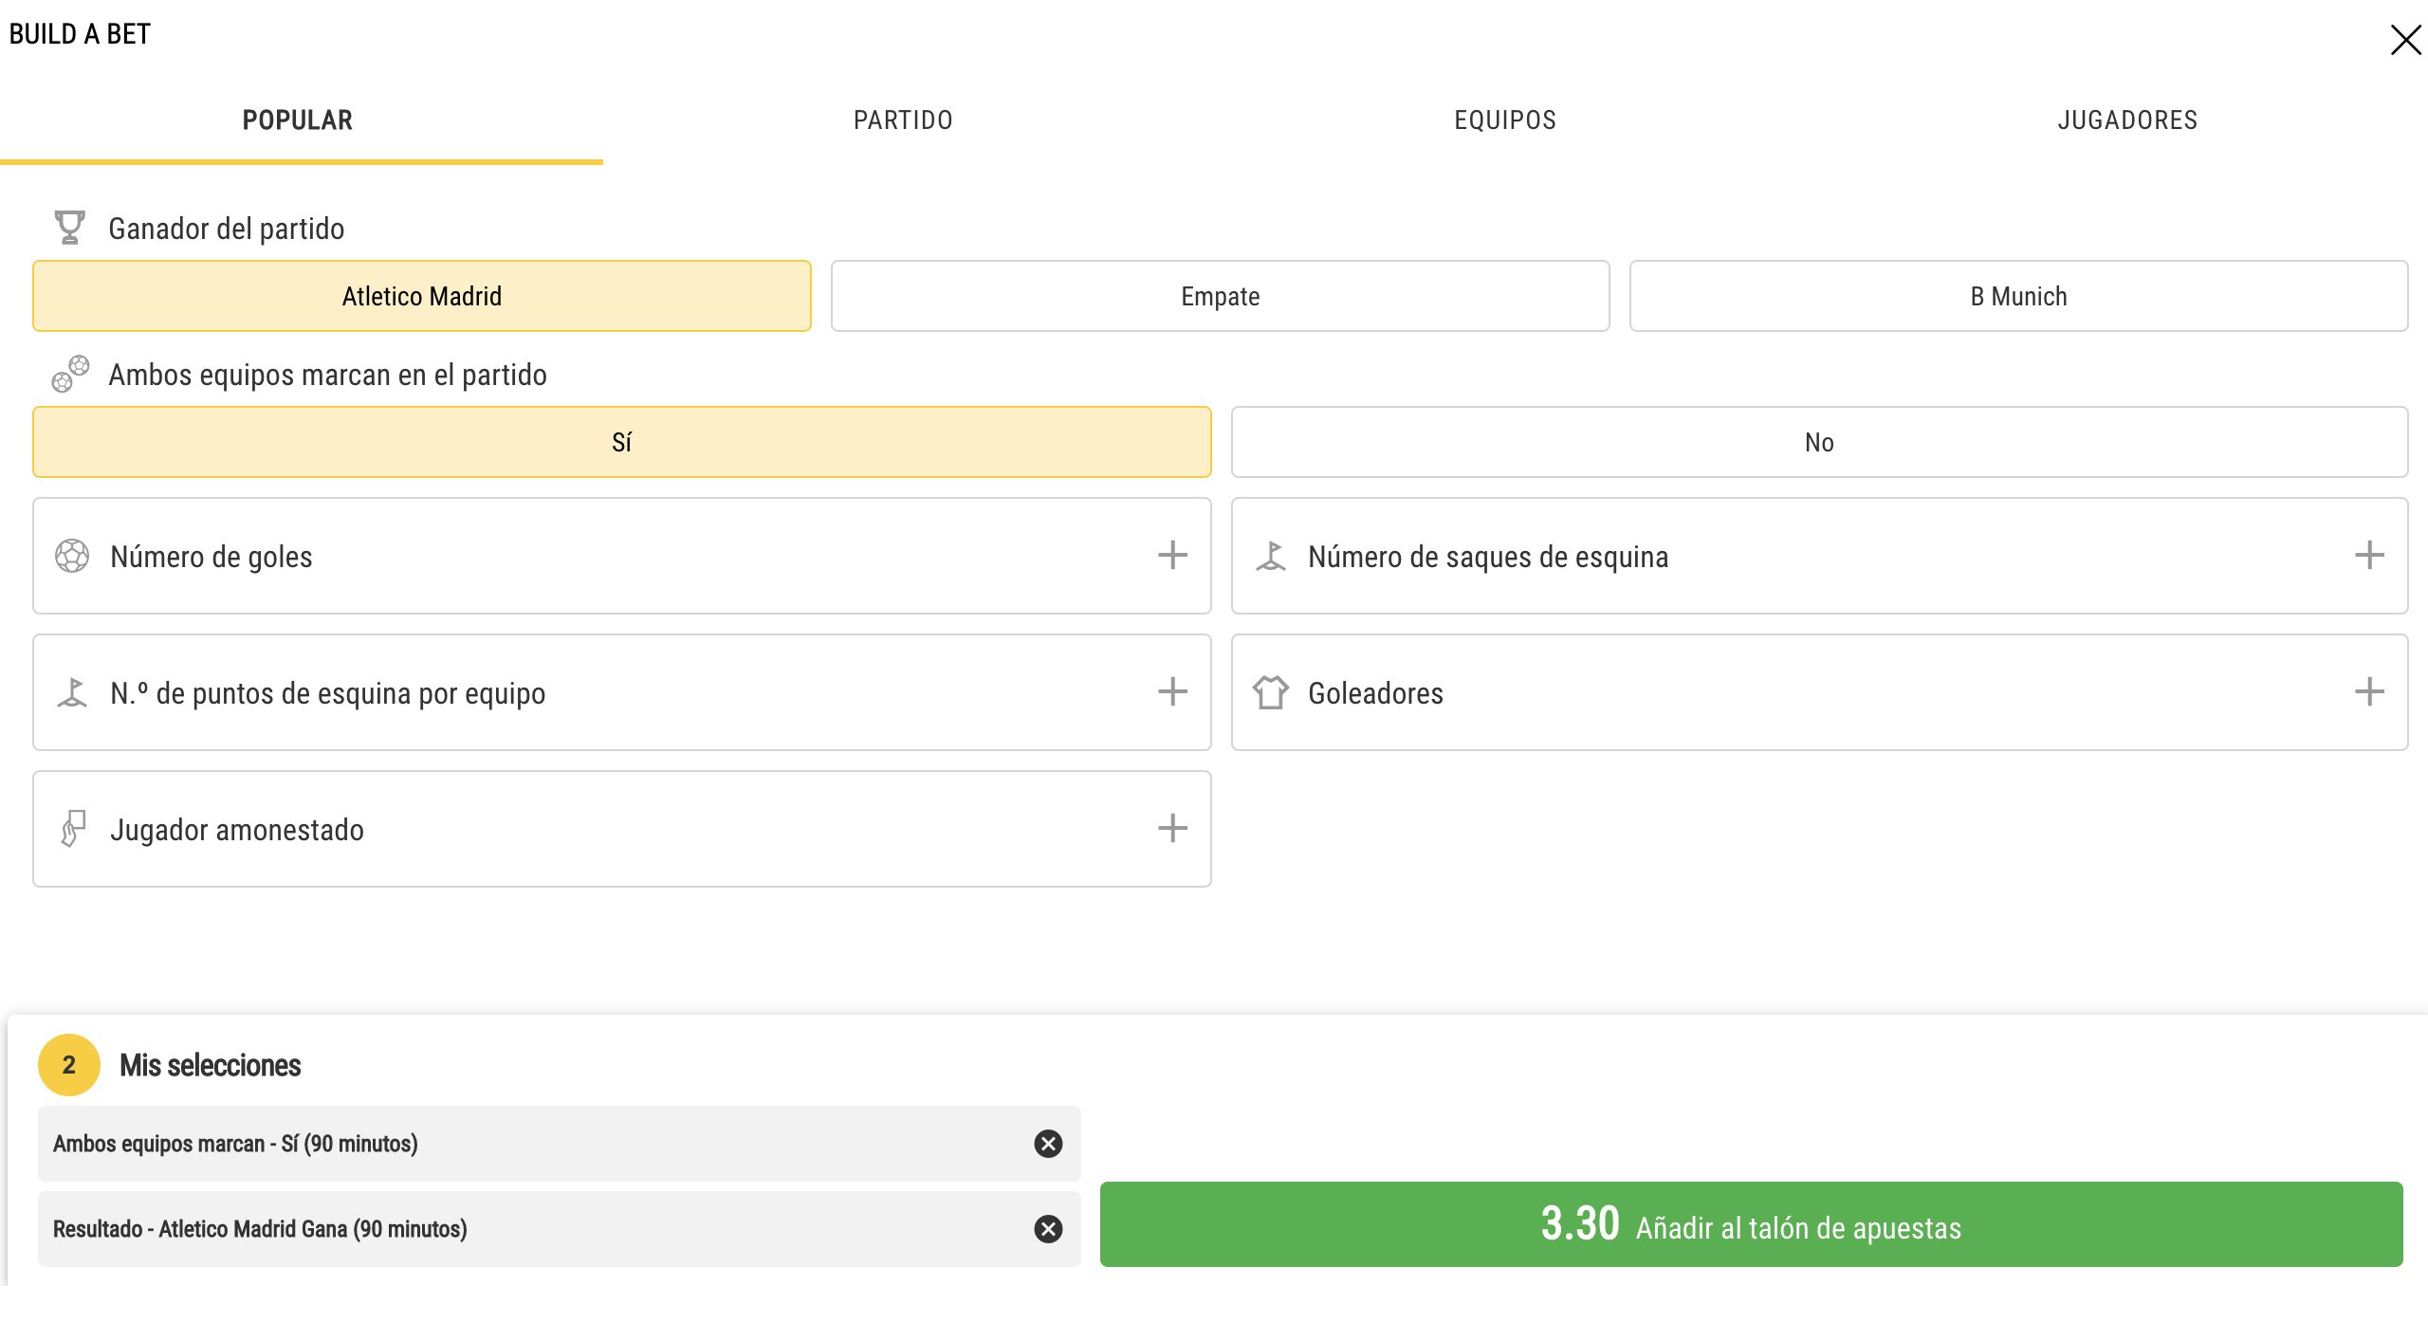Click the card icon in Jugador amonestado

(73, 829)
